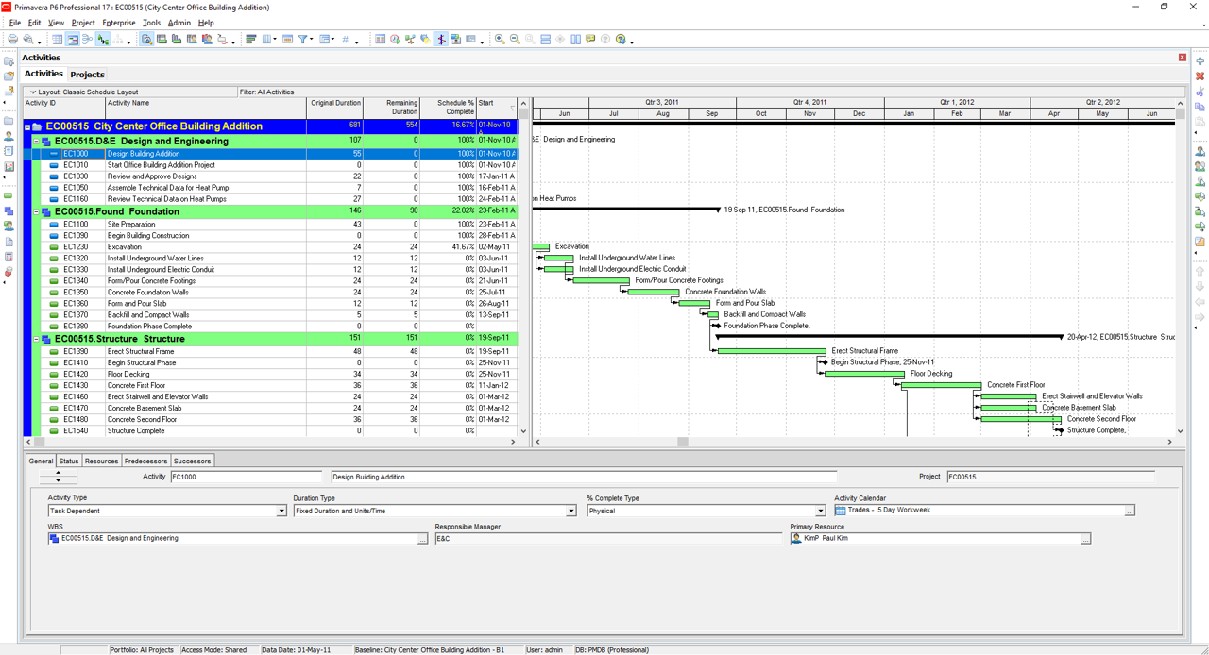Open the Enterprise menu
The width and height of the screenshot is (1209, 655).
coord(118,23)
